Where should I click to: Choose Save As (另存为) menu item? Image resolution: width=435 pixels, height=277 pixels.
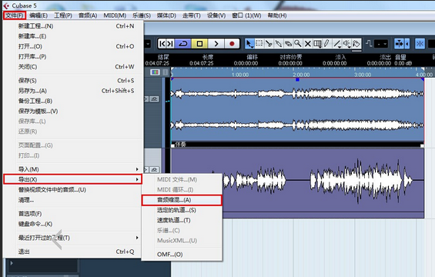tap(73, 91)
